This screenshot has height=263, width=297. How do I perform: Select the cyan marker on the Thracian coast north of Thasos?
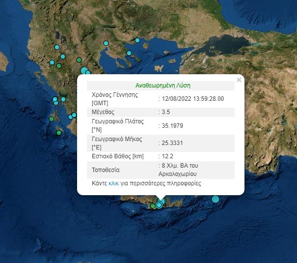137,40
